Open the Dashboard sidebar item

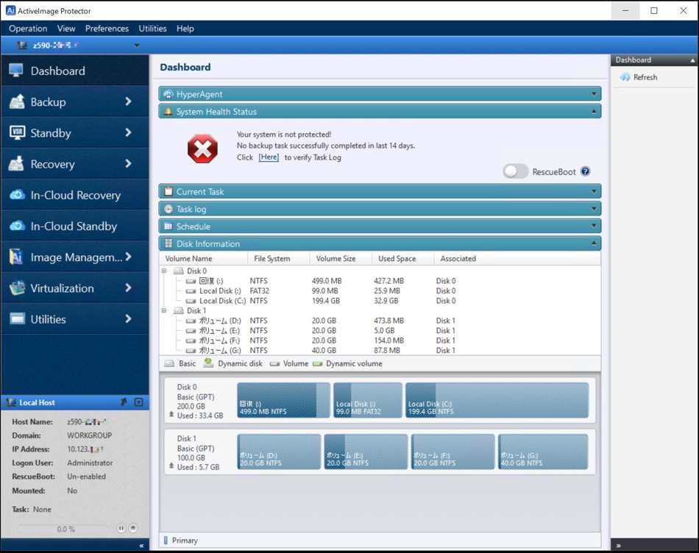pyautogui.click(x=75, y=71)
